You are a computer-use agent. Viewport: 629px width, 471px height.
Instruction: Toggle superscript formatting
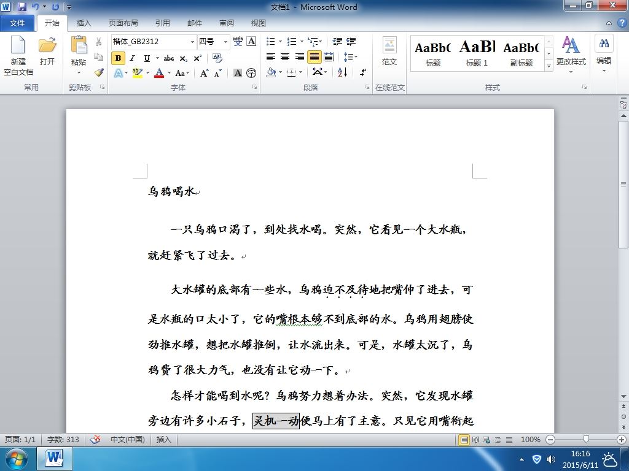pos(197,58)
